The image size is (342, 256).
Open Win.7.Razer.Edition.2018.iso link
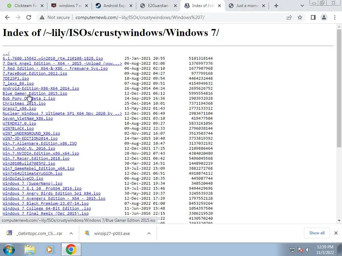pyautogui.click(x=36, y=158)
